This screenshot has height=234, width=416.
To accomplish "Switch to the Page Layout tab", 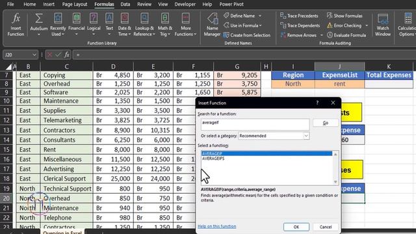I will coord(75,5).
